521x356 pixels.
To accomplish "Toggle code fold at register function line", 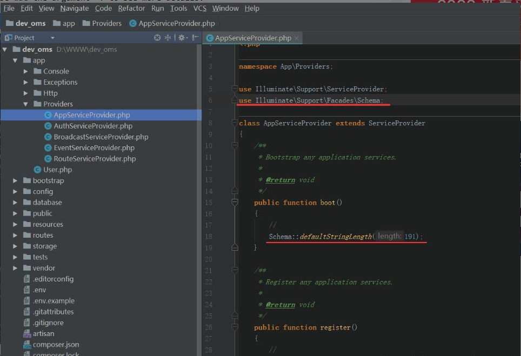I will coord(235,327).
